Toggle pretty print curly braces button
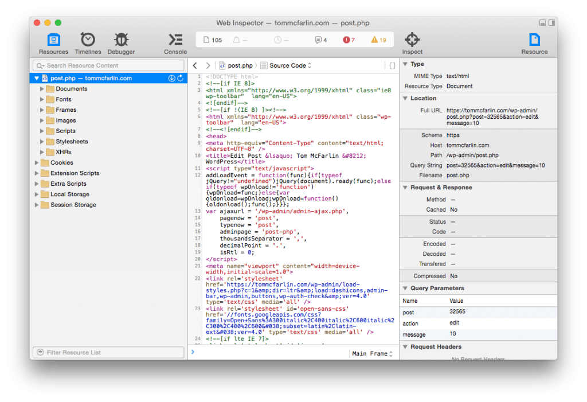Screen dimensions: 587x402 (392, 65)
